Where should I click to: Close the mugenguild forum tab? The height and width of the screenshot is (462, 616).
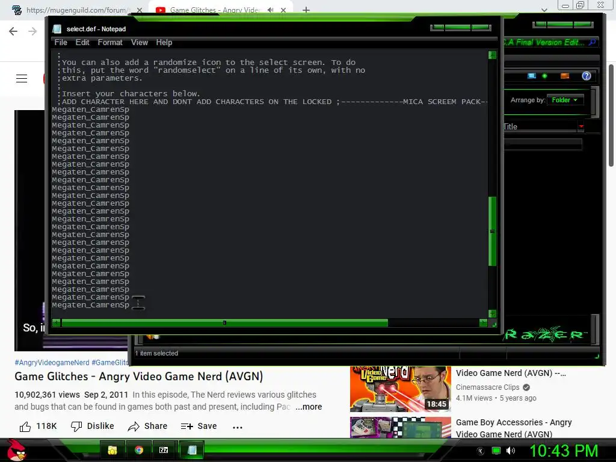tap(139, 10)
